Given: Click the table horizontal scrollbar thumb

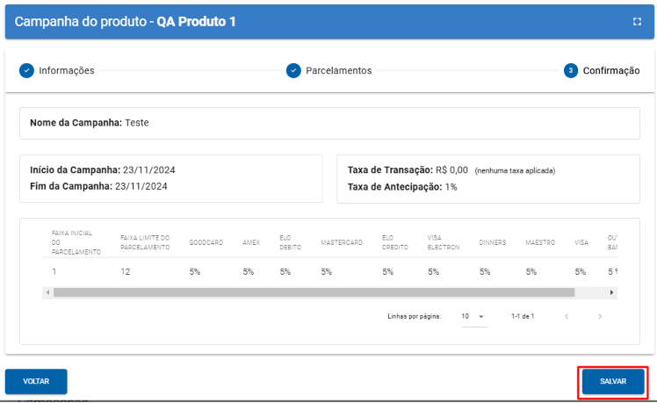Looking at the screenshot, I should tap(313, 292).
